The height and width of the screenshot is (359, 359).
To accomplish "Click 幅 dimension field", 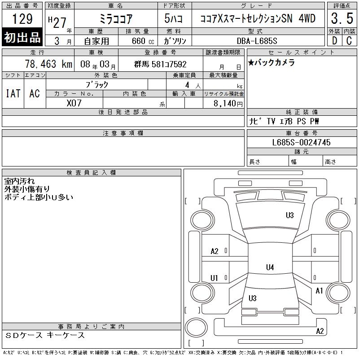I will coord(306,161).
